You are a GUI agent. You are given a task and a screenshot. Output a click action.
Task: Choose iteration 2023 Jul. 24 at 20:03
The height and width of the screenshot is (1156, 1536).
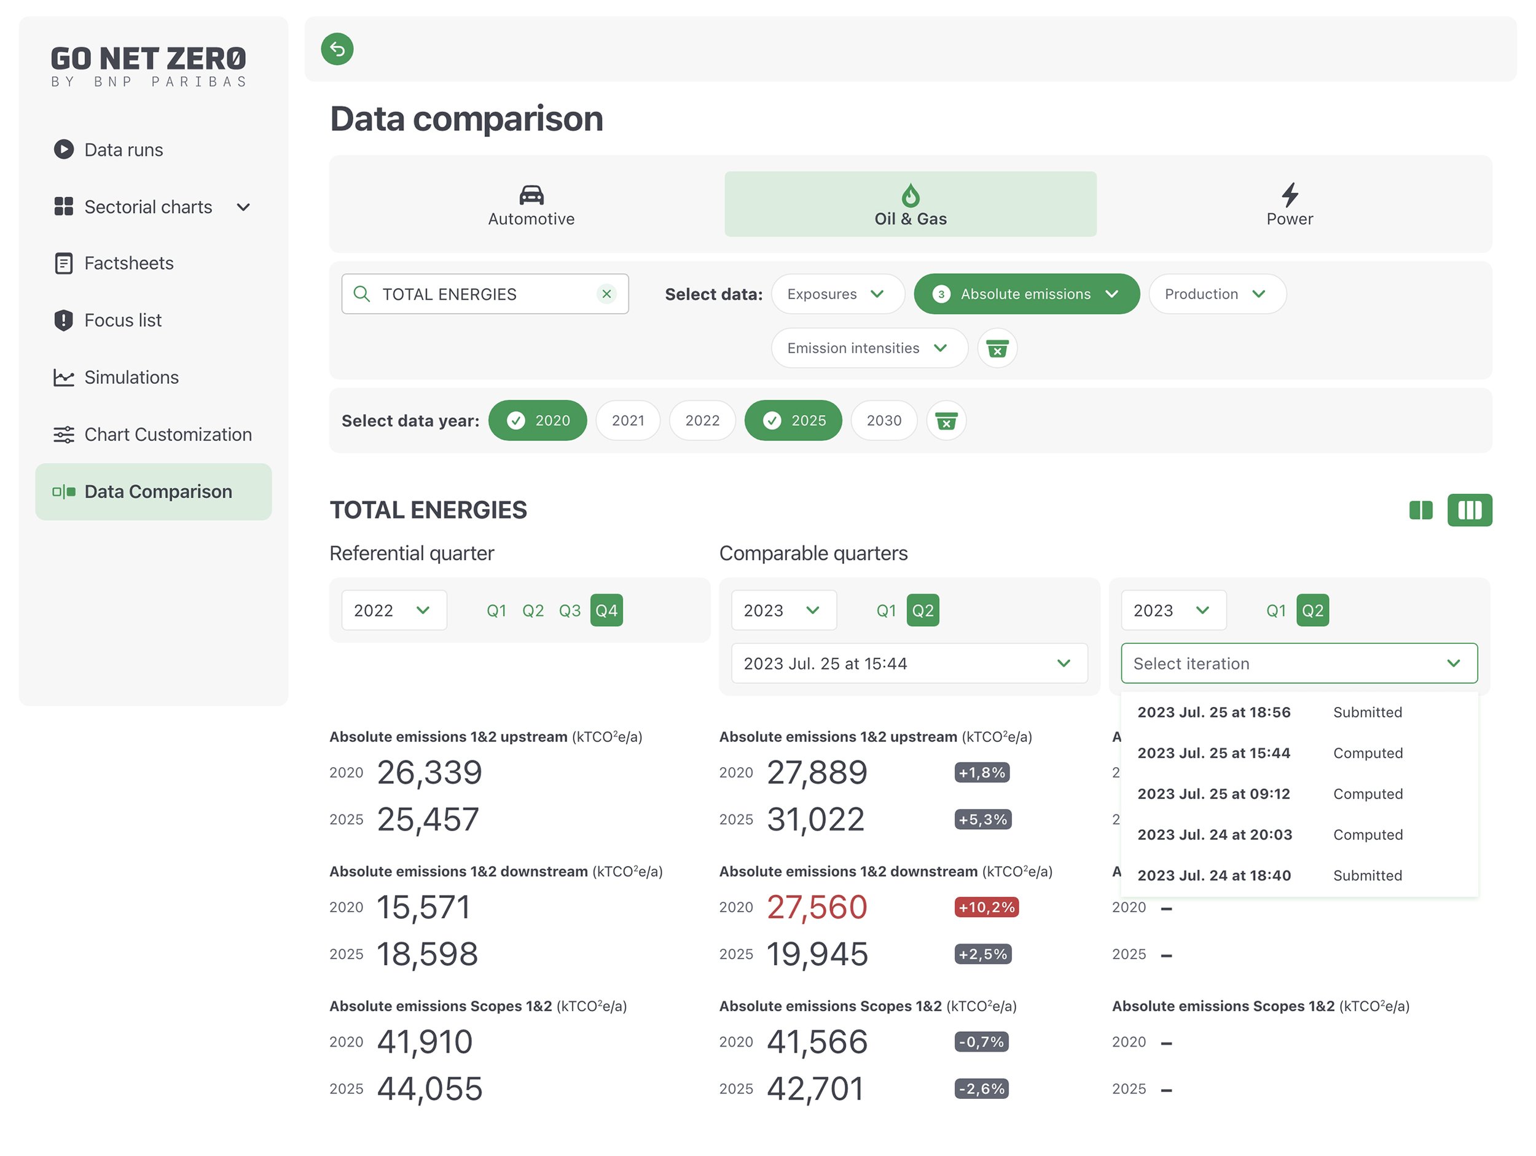(1298, 835)
